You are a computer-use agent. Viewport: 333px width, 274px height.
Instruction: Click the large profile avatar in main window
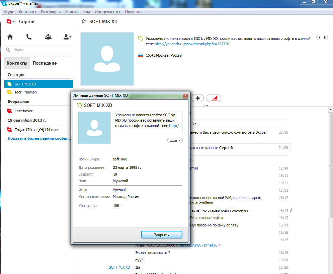107,59
